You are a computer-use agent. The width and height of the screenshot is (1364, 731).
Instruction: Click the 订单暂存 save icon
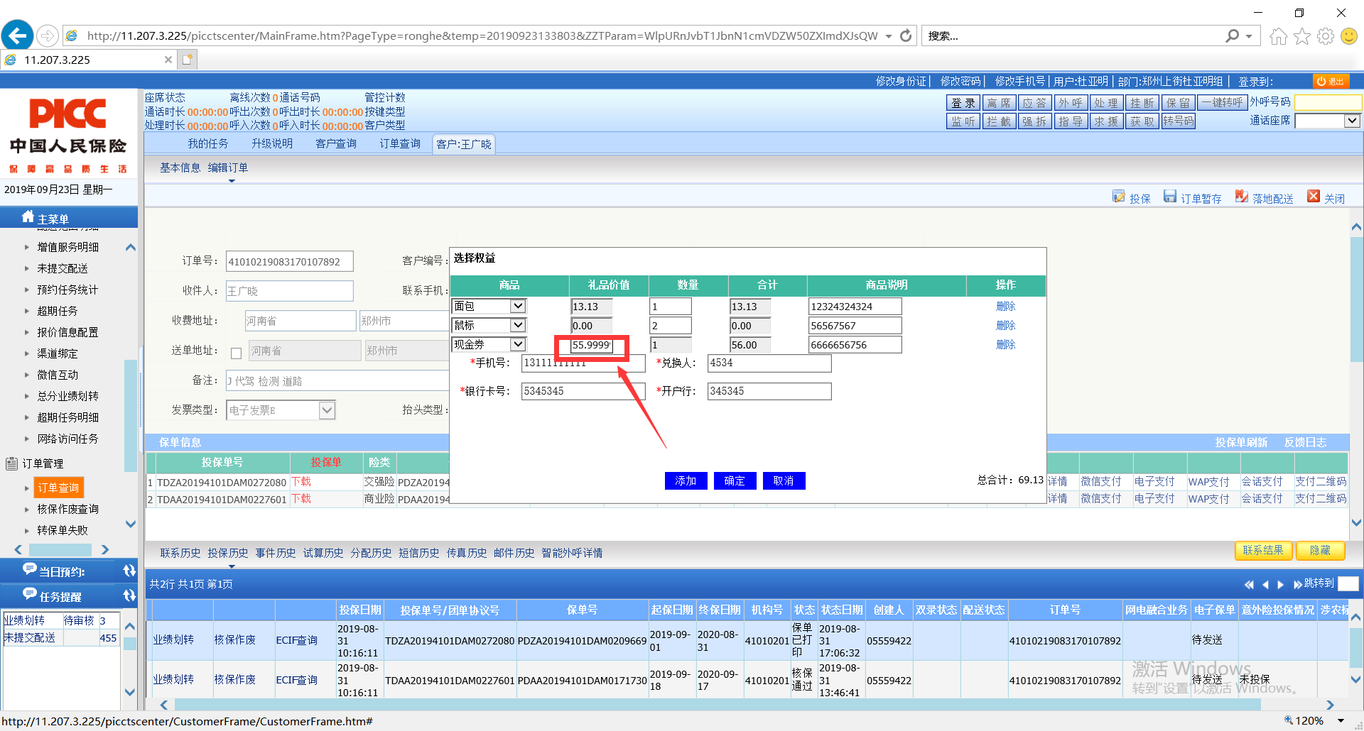(1170, 197)
